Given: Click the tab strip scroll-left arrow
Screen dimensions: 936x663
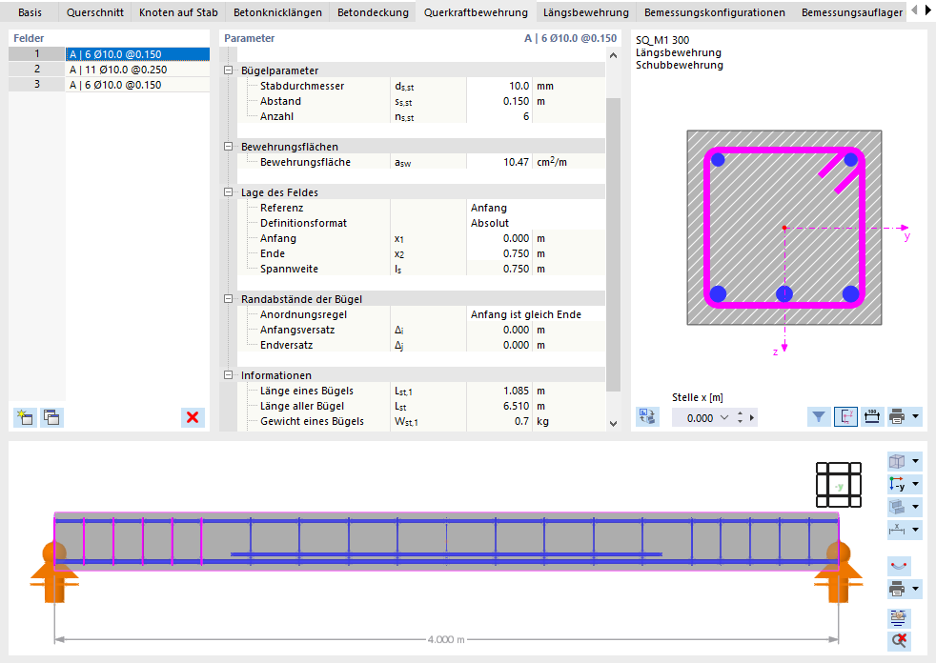Looking at the screenshot, I should click(914, 10).
